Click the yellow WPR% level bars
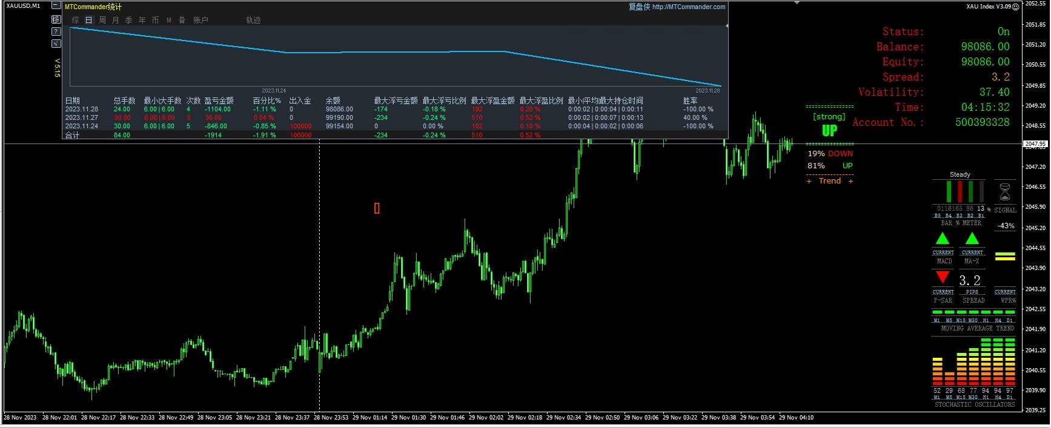The image size is (1051, 428). coord(1005,256)
